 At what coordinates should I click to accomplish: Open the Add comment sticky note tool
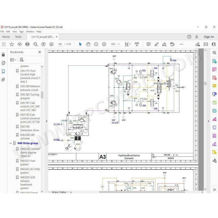149,44
